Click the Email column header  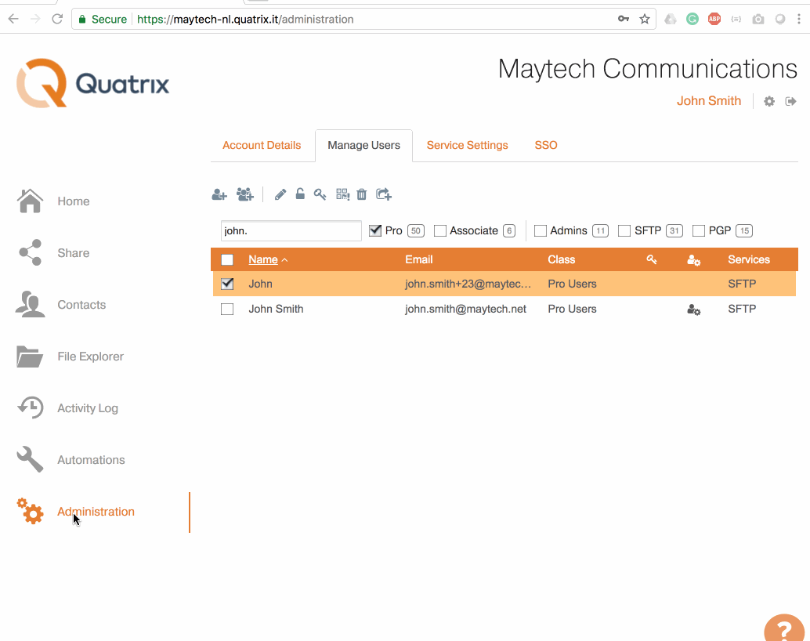(419, 259)
